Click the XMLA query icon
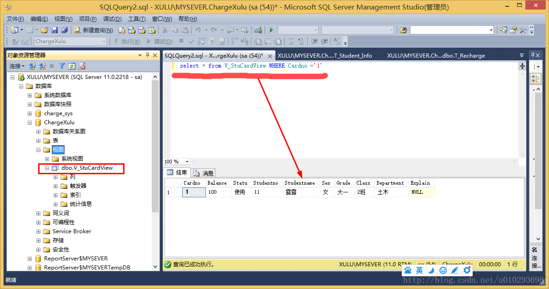This screenshot has width=549, height=289. (x=152, y=30)
